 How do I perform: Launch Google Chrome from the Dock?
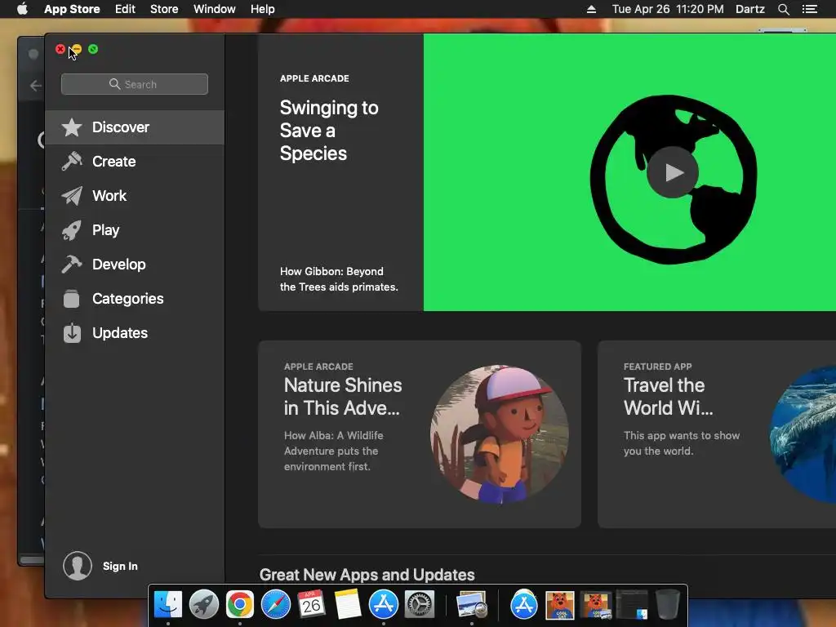click(x=239, y=605)
